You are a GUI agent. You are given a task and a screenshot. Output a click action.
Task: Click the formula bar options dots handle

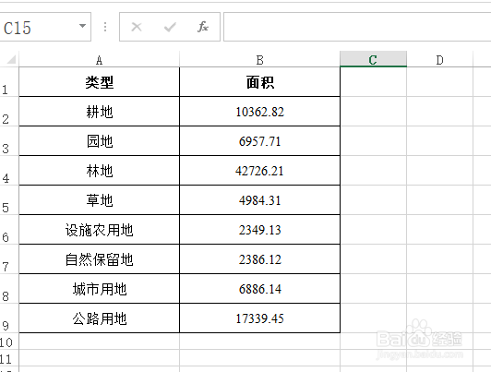(105, 27)
